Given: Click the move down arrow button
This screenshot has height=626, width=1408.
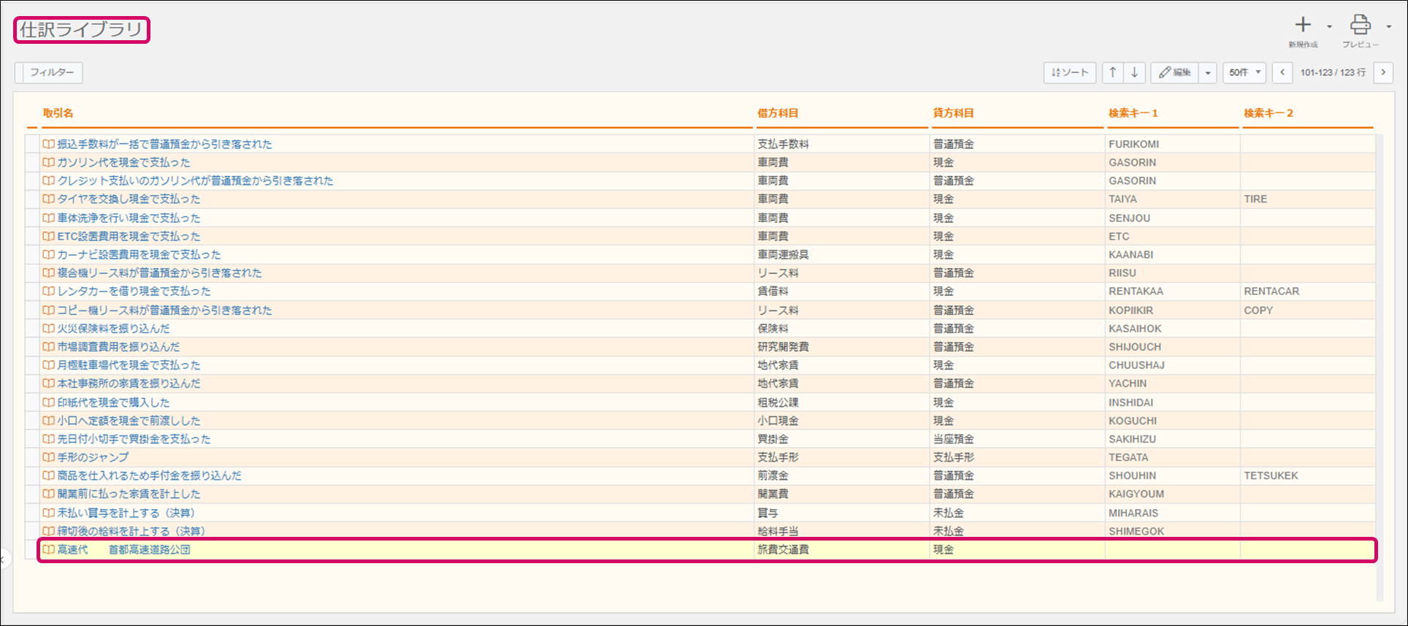Looking at the screenshot, I should (1134, 72).
